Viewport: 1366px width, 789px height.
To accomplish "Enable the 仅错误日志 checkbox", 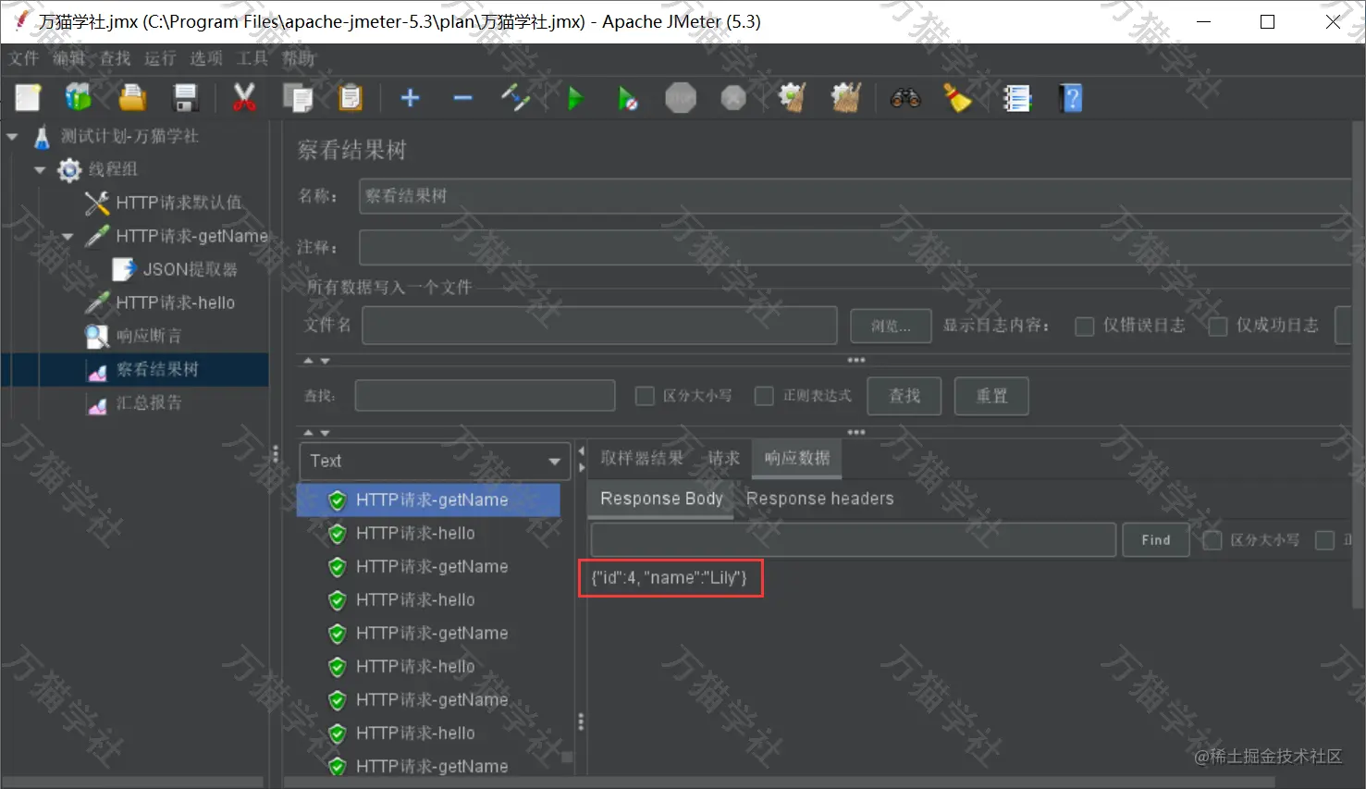I will pyautogui.click(x=1085, y=326).
